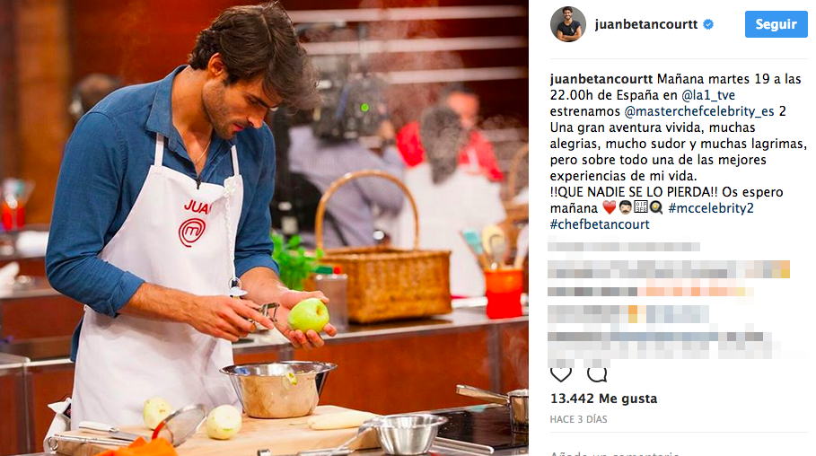The width and height of the screenshot is (816, 456).
Task: Open juanbetancourtt username in header
Action: [x=645, y=24]
